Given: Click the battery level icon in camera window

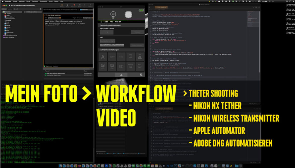Looking at the screenshot, I should click(141, 10).
